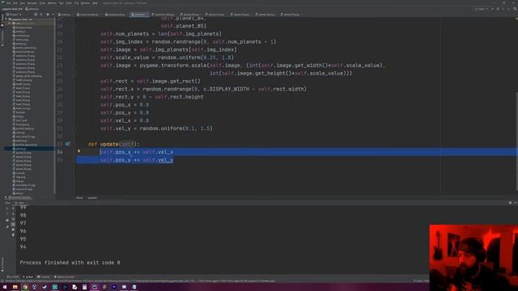The height and width of the screenshot is (291, 518).
Task: Open the Navigate menu
Action: (32, 3)
